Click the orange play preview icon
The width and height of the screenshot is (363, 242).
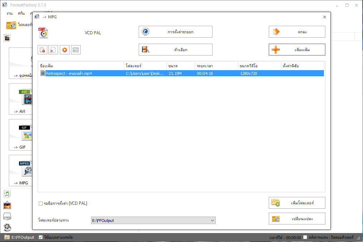pos(65,50)
